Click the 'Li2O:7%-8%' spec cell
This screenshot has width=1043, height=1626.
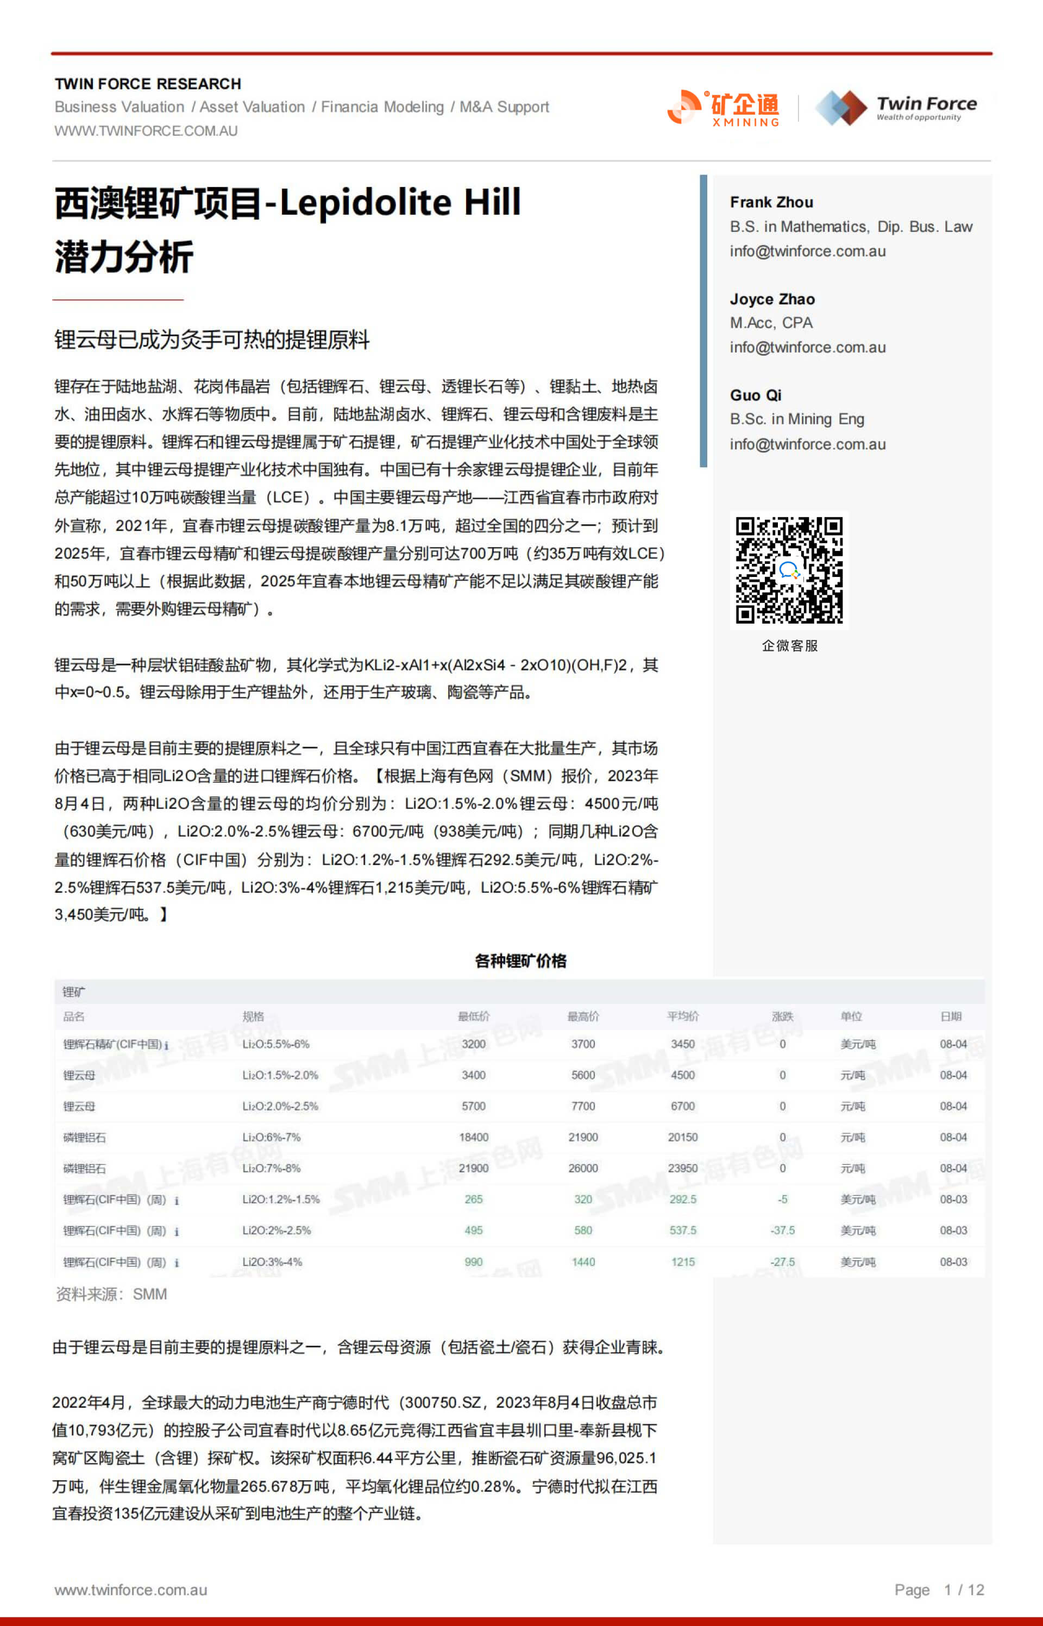coord(272,1169)
